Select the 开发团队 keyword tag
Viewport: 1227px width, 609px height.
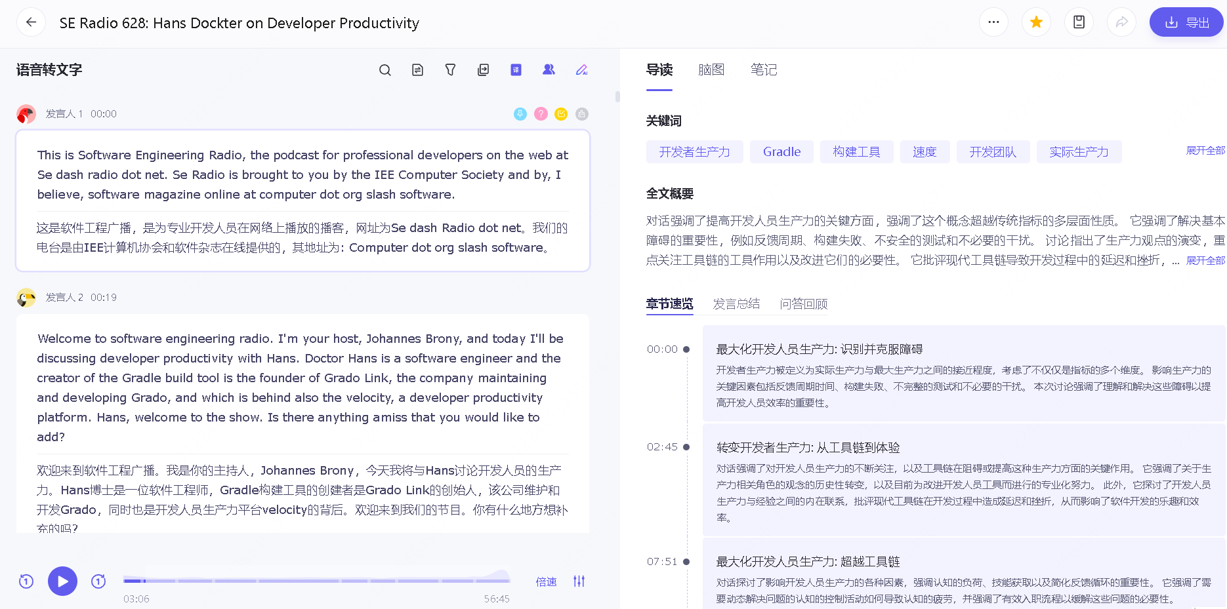993,152
